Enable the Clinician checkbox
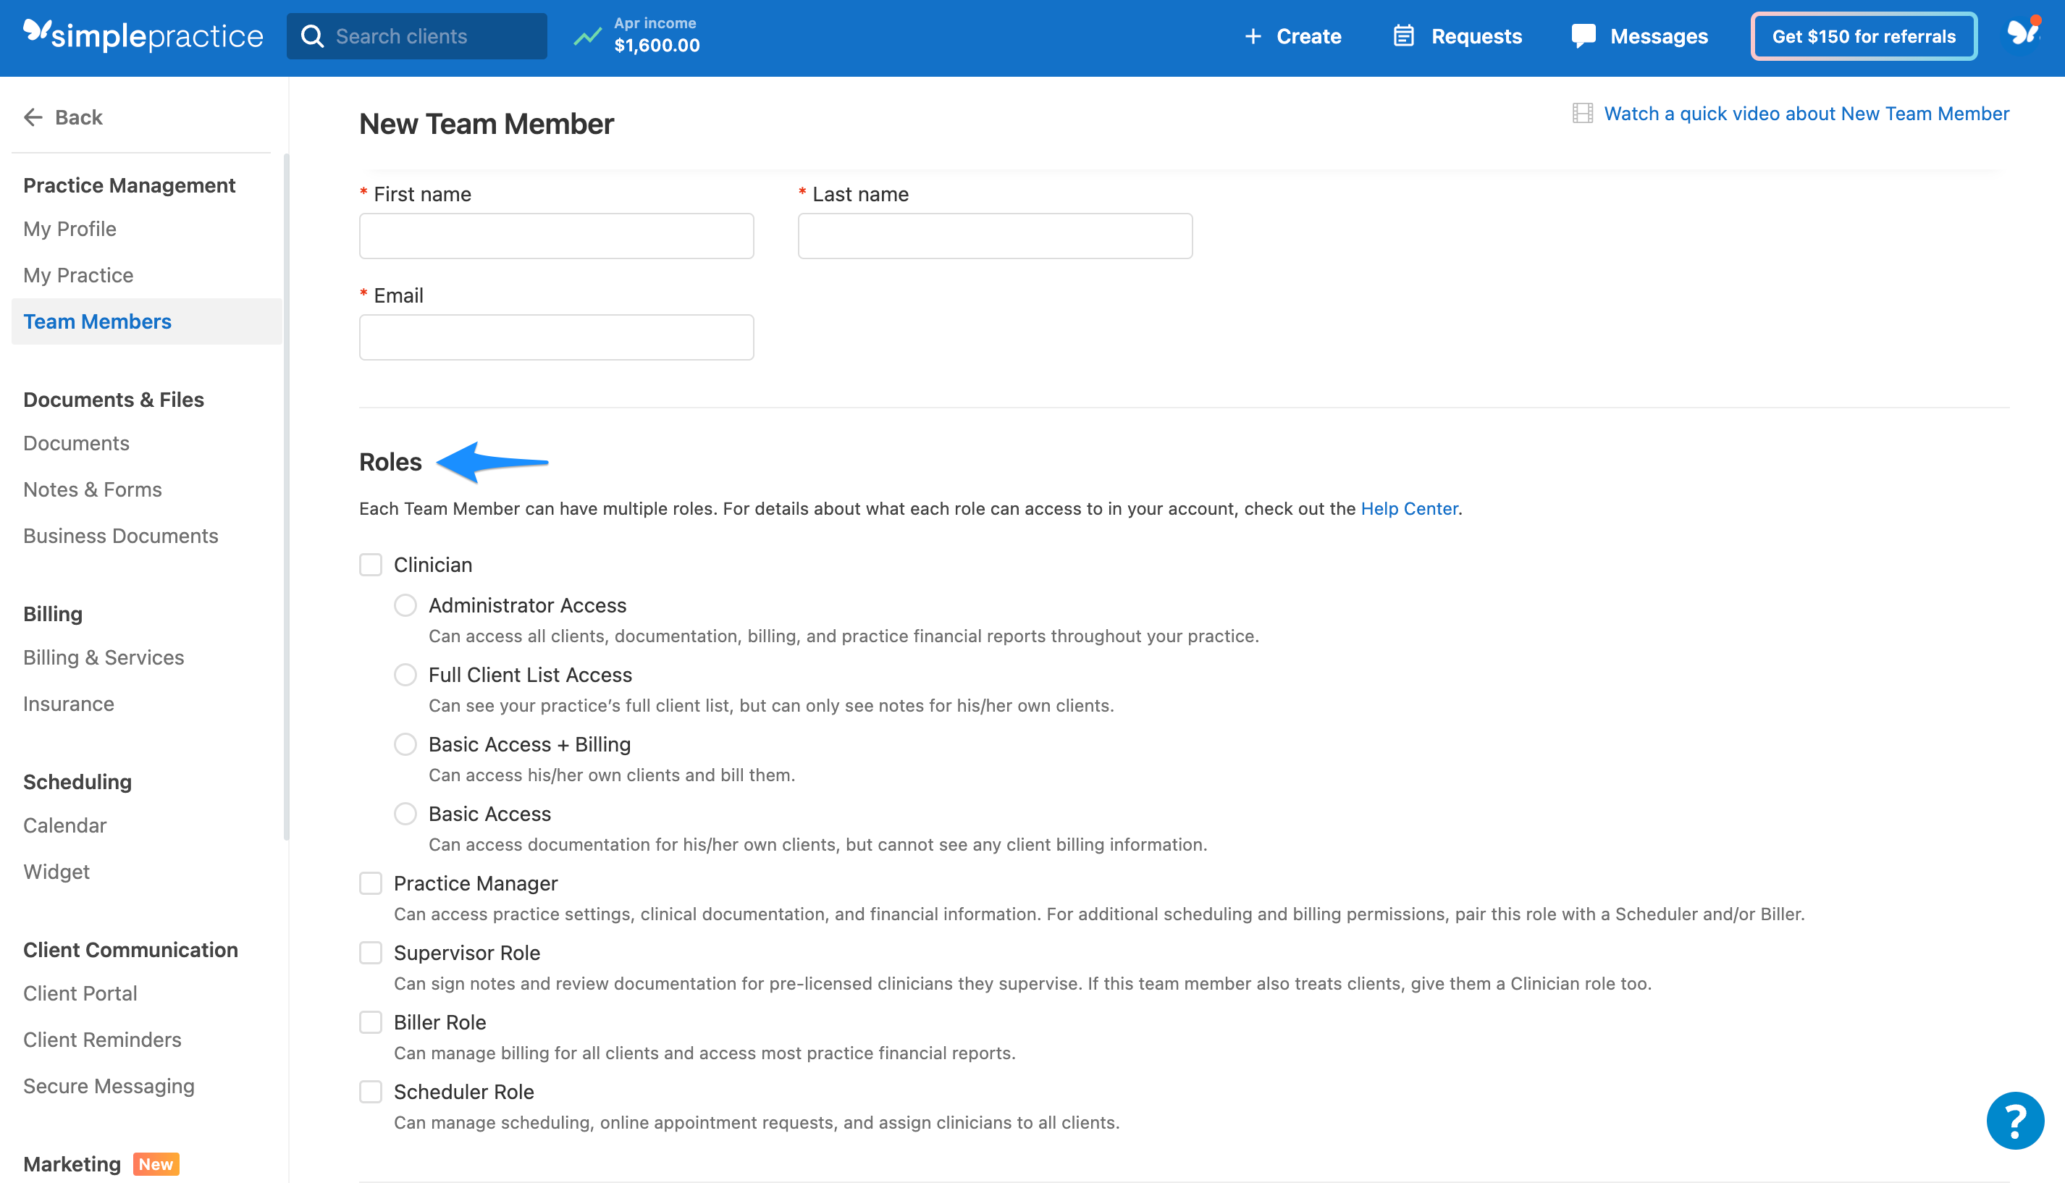The height and width of the screenshot is (1183, 2065). tap(371, 564)
